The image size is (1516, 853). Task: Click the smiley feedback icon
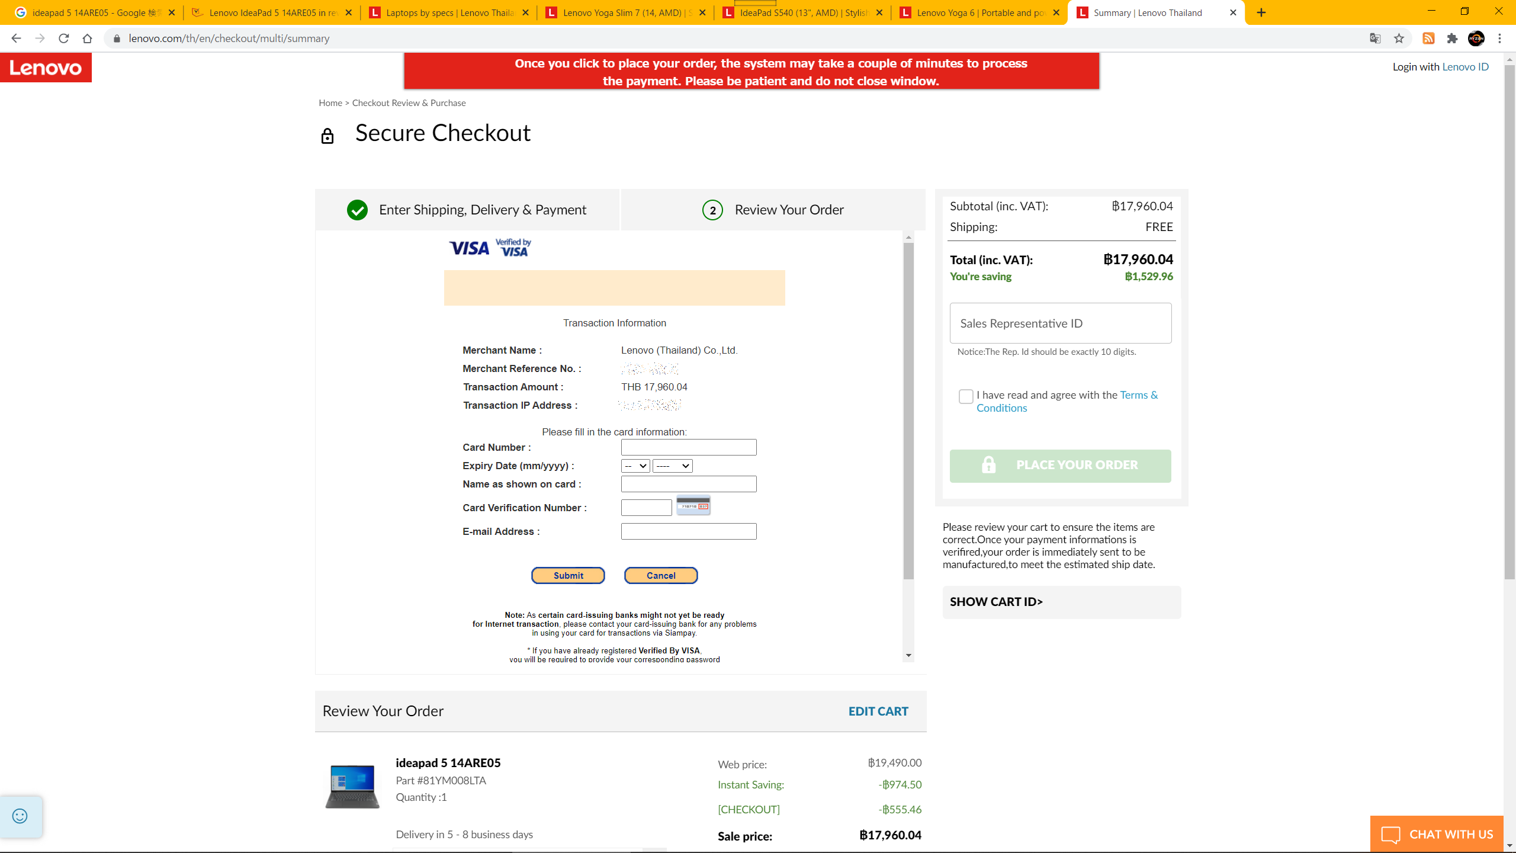[x=20, y=816]
